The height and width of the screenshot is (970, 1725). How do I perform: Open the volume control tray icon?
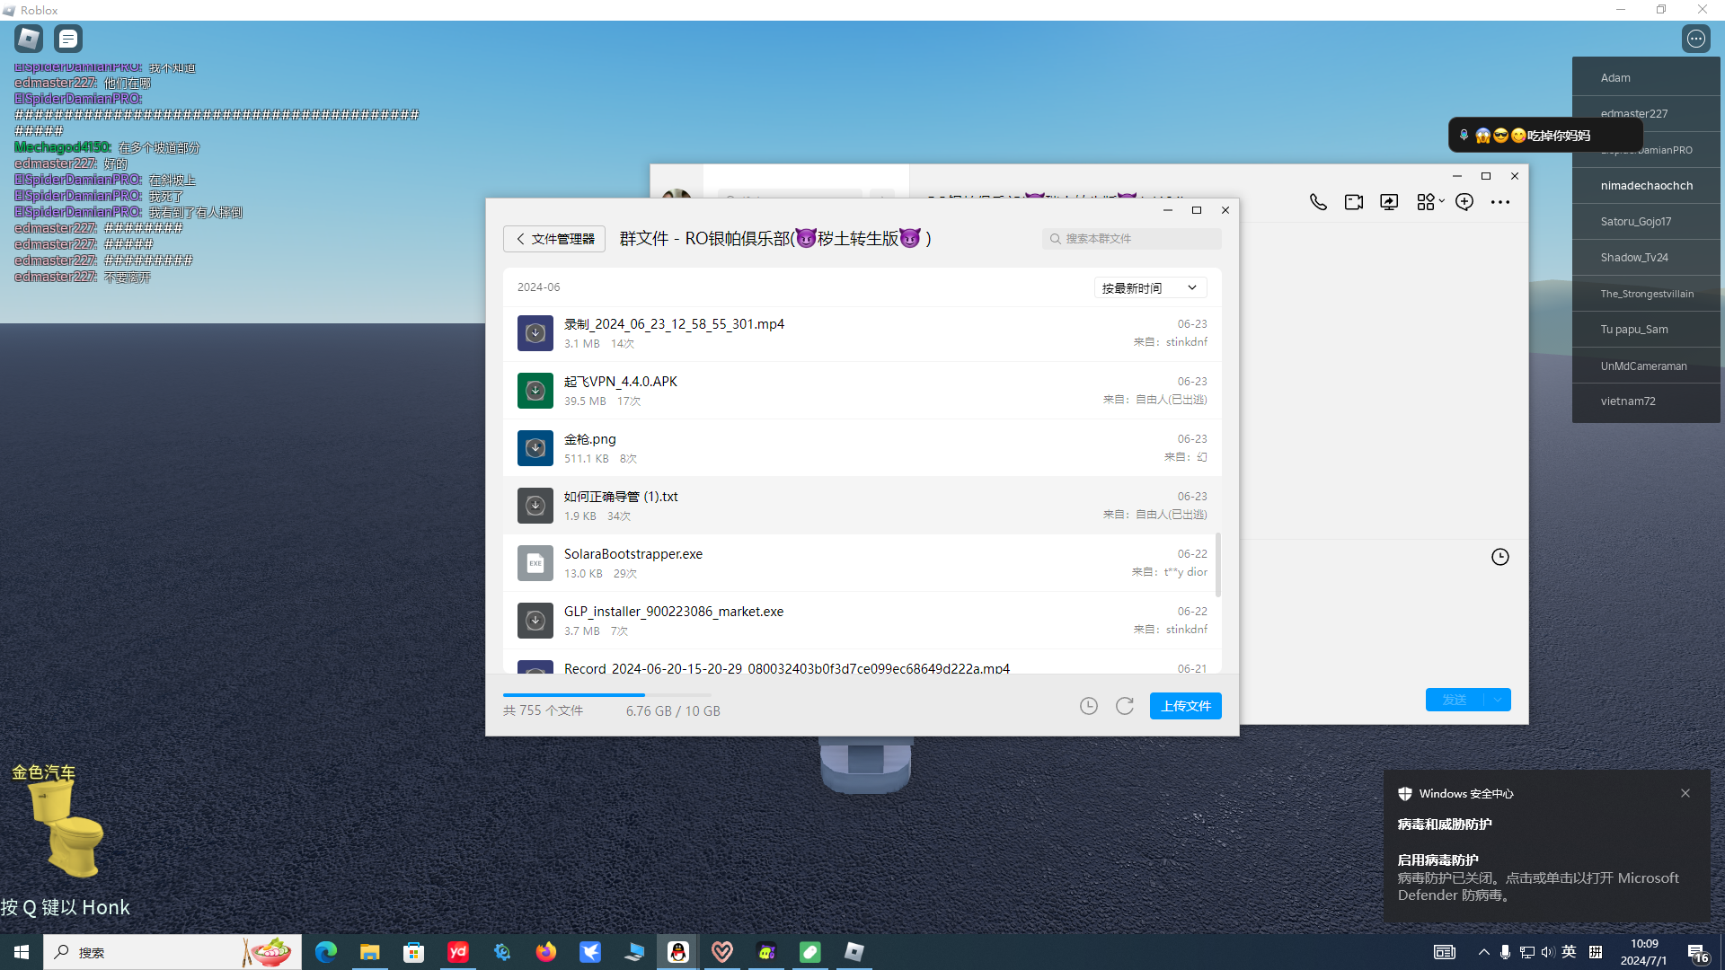(1548, 952)
